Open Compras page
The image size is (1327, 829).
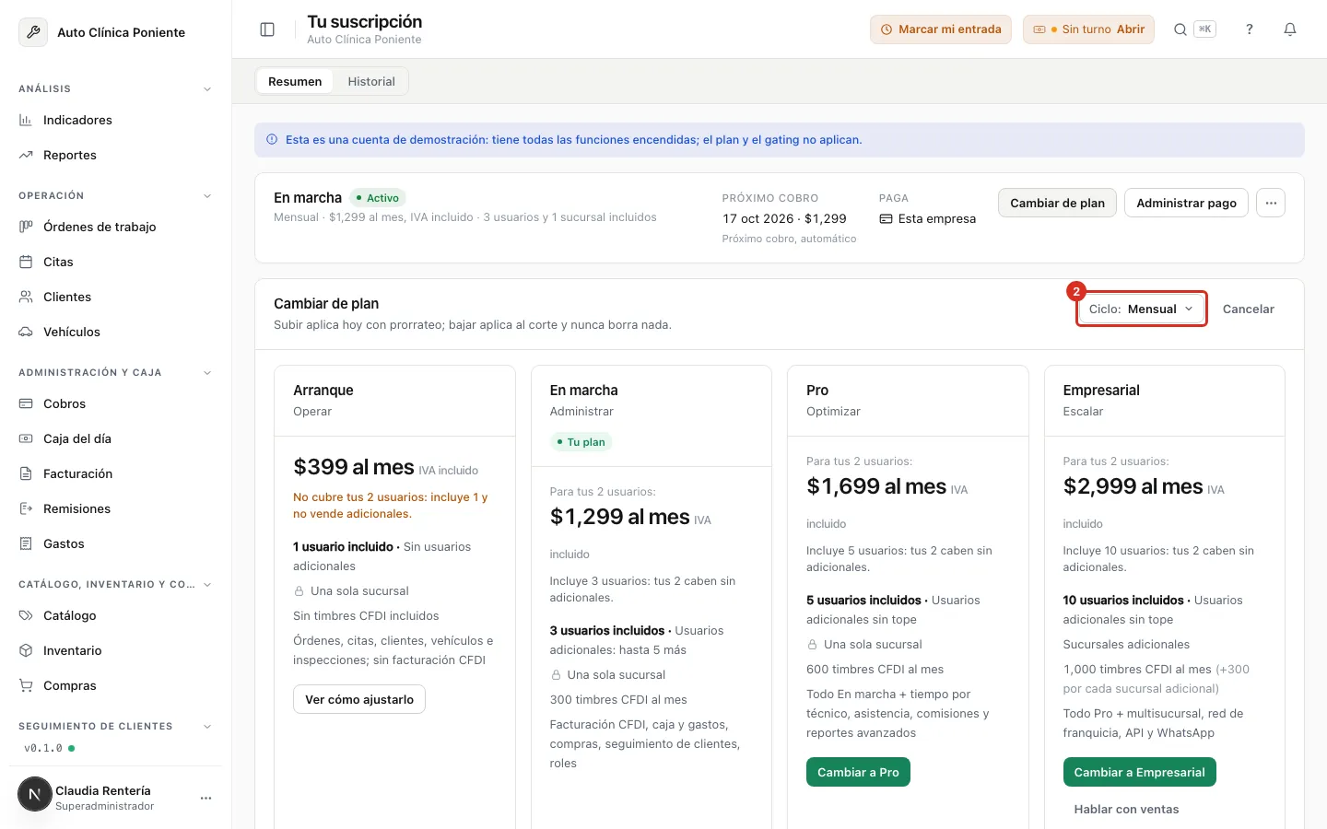116,685
